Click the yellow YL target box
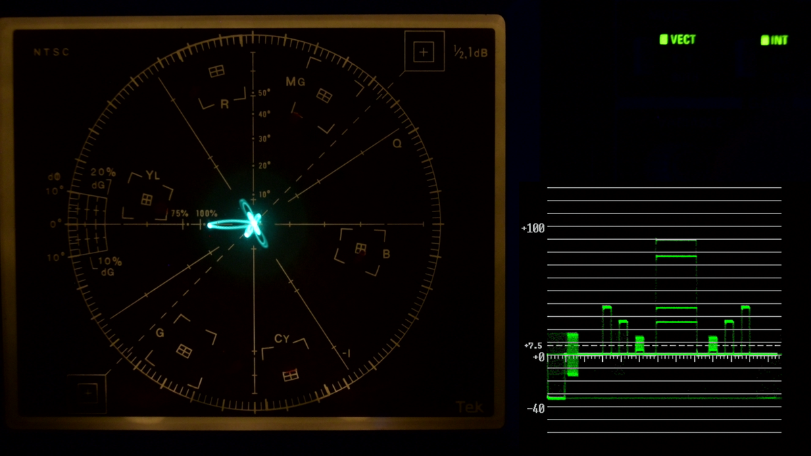811x456 pixels. point(147,199)
